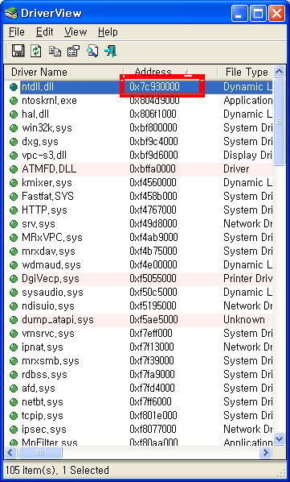290x482 pixels.
Task: Click the Printer Driv file type cell
Action: [x=247, y=279]
